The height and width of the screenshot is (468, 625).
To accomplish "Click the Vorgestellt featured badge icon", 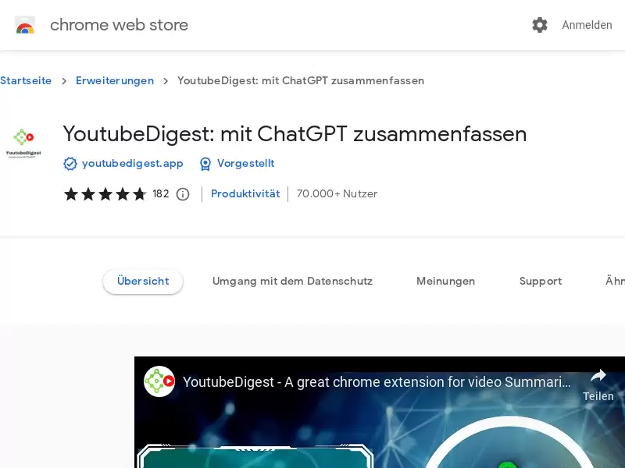I will point(205,164).
